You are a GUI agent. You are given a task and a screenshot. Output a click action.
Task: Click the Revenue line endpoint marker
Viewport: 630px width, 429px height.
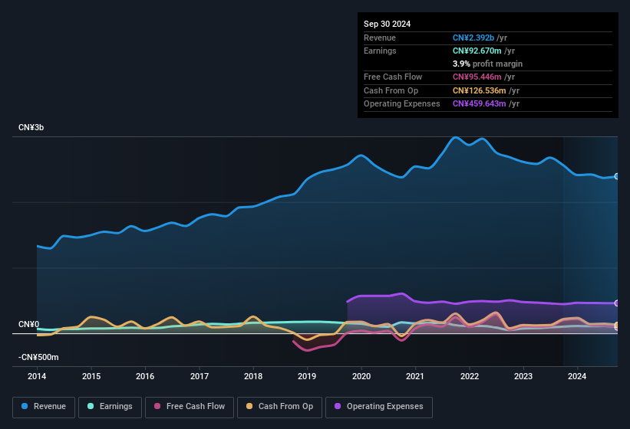click(x=617, y=176)
